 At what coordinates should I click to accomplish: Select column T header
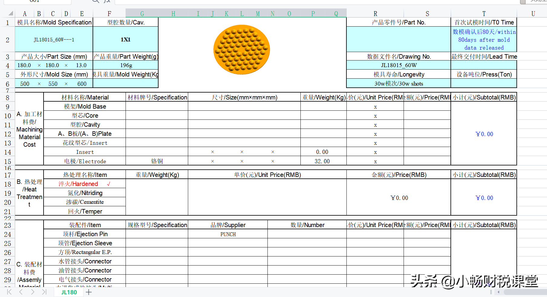click(484, 14)
